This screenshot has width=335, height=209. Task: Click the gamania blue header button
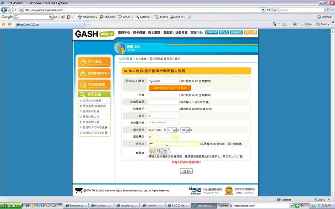tap(211, 32)
